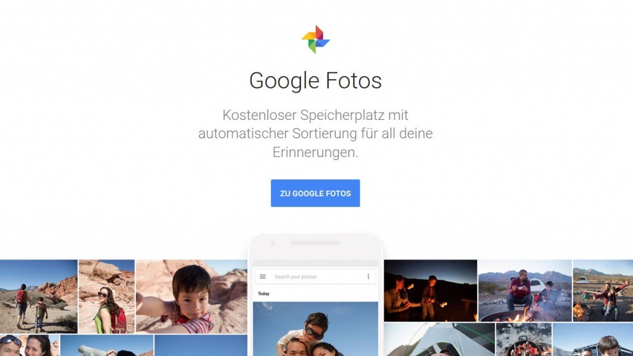Click the ZU GOOGLE FOTOS button
633x356 pixels.
(x=315, y=193)
